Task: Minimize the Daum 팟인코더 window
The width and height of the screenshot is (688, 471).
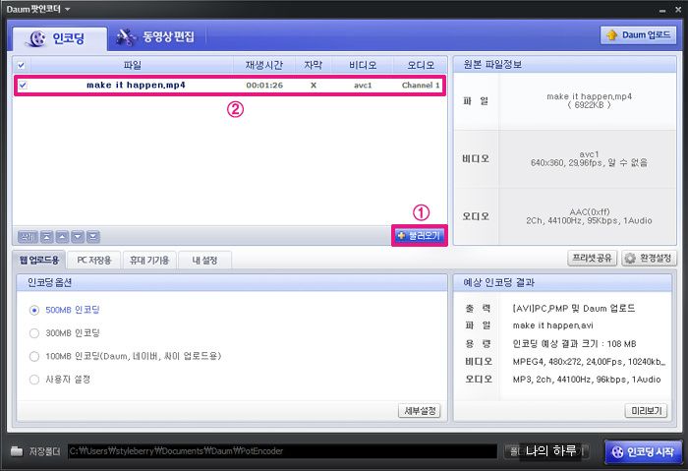Action: [x=662, y=9]
